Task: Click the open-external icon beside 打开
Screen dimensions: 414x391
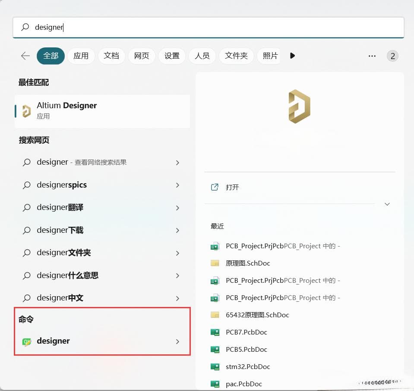Action: point(215,187)
